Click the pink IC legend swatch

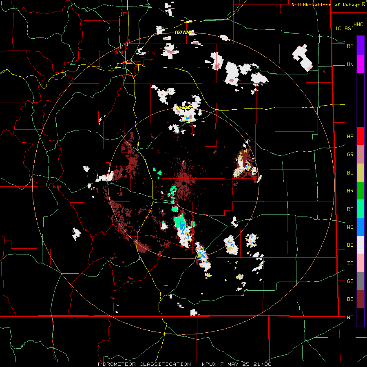pos(360,263)
